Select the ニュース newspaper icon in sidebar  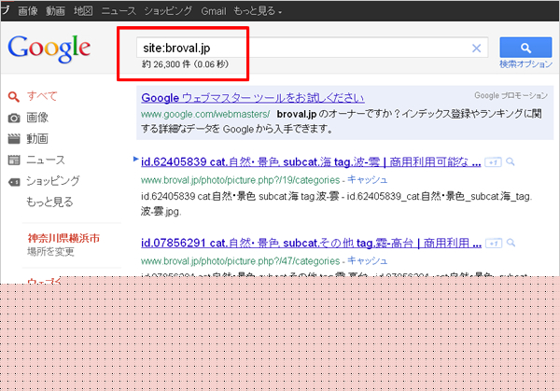pos(14,160)
